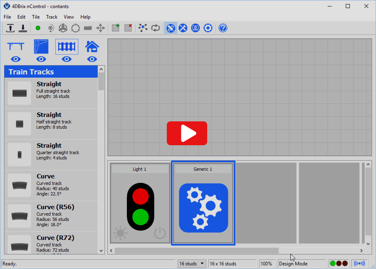Select the design mode pencil-ruler icon
The width and height of the screenshot is (376, 269).
170,28
